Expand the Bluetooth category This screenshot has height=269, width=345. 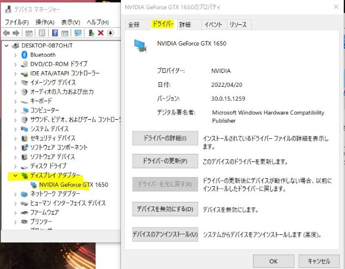point(15,55)
